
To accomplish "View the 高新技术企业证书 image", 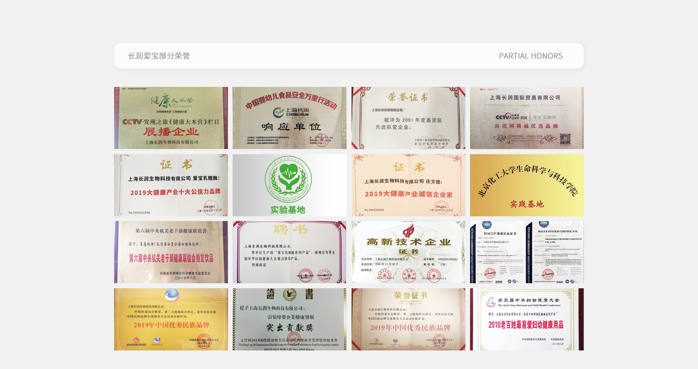I will click(408, 252).
